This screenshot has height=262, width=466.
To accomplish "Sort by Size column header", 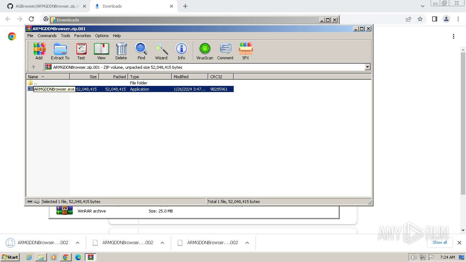I will pyautogui.click(x=84, y=77).
